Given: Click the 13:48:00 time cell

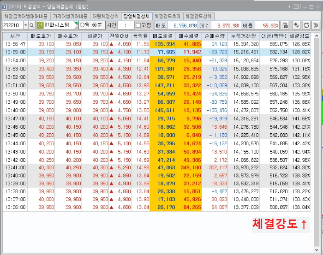Looking at the screenshot, I should pyautogui.click(x=15, y=110).
